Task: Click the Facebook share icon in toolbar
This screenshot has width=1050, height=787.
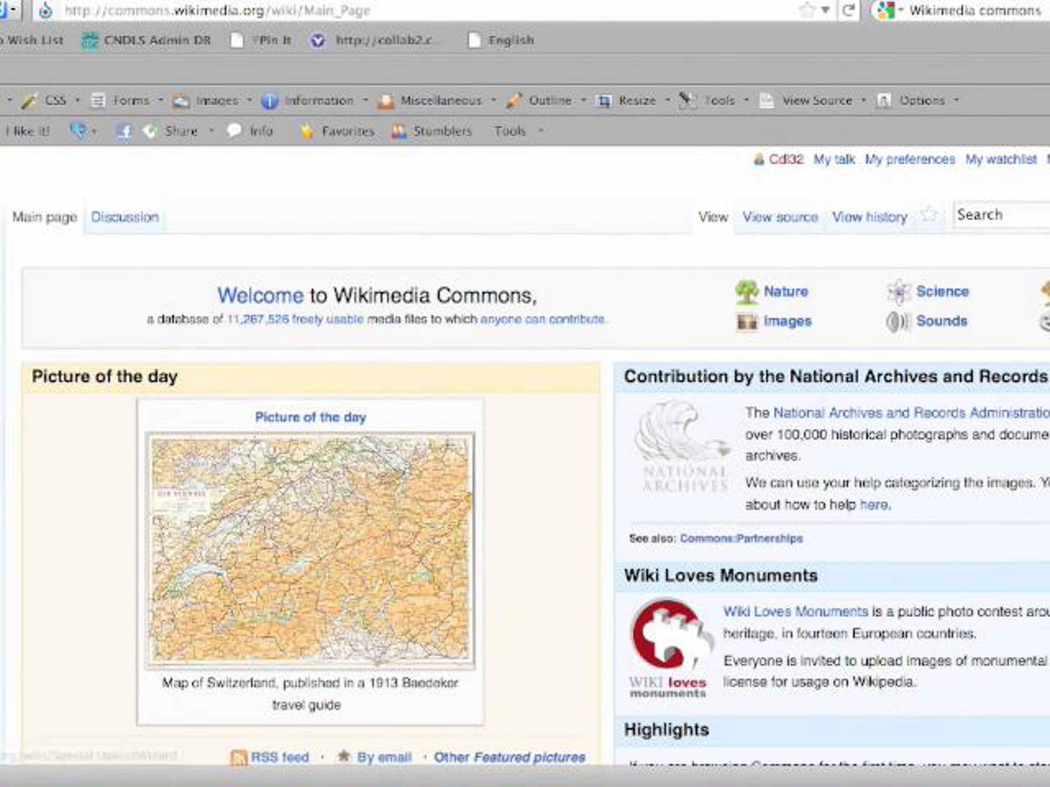Action: (124, 131)
